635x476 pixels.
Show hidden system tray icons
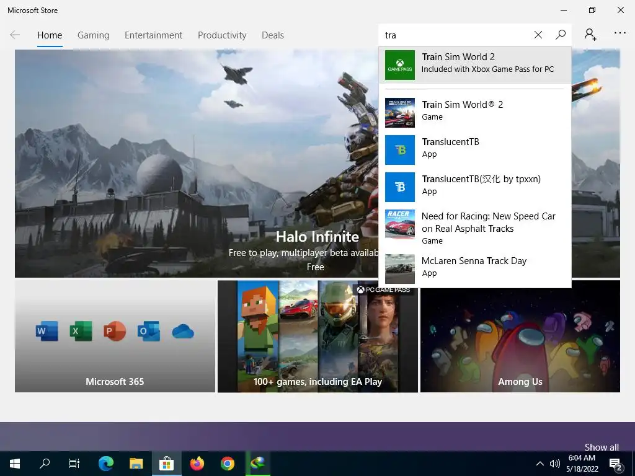[540, 464]
